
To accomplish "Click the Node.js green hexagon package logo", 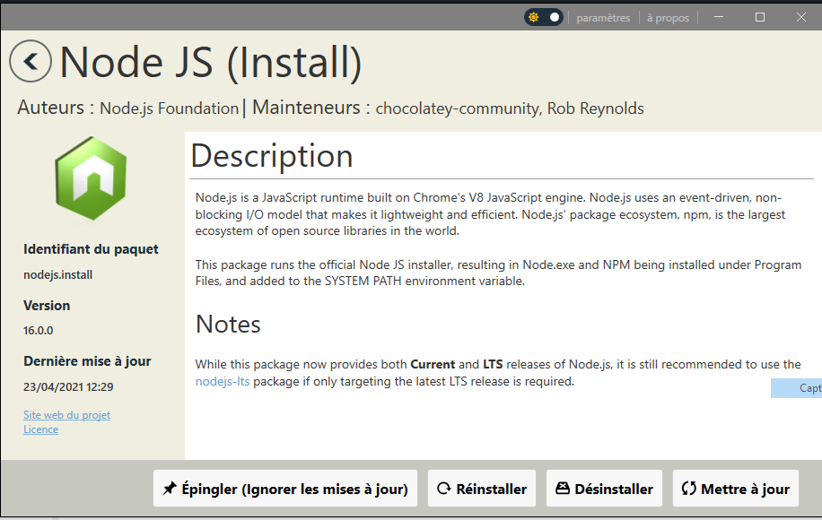I will click(91, 178).
